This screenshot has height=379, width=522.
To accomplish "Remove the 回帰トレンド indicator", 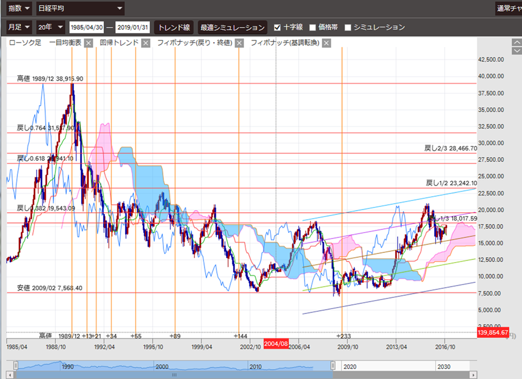I will [x=145, y=43].
